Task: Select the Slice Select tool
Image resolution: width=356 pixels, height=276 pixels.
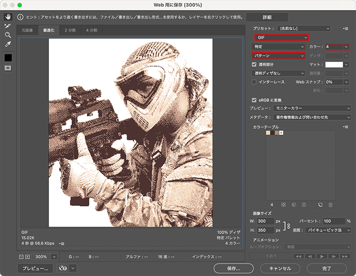Action: [8, 26]
